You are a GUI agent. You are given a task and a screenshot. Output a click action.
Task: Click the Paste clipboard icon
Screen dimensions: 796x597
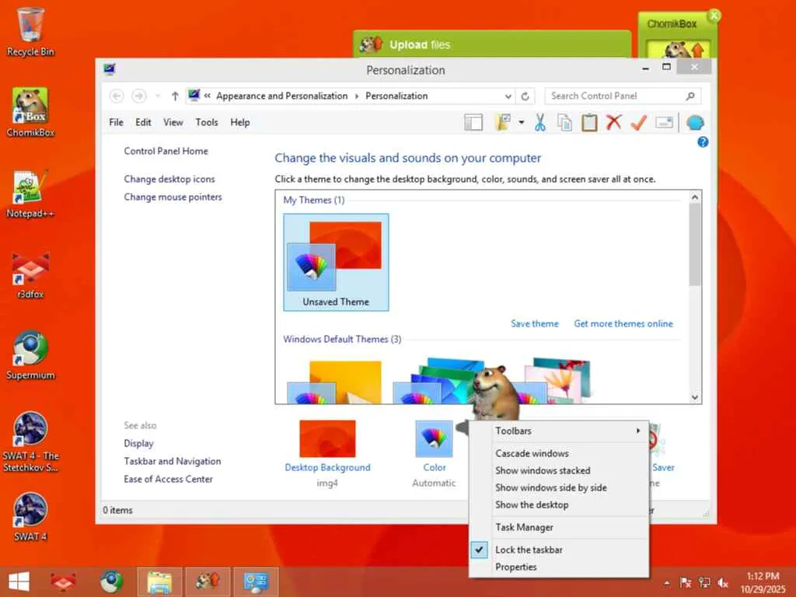click(589, 122)
